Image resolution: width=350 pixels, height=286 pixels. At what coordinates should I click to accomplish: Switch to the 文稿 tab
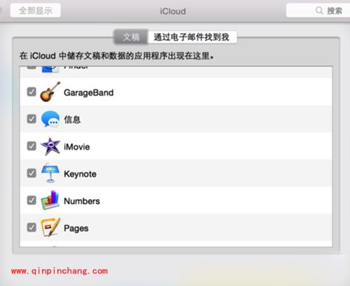point(131,37)
